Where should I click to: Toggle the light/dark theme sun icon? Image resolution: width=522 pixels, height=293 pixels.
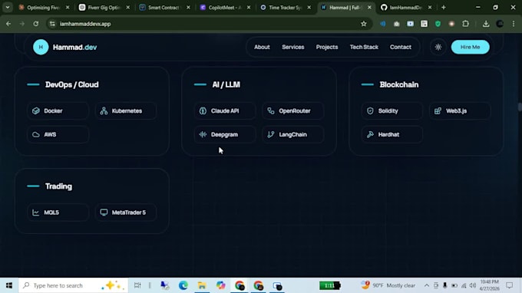[x=438, y=48]
